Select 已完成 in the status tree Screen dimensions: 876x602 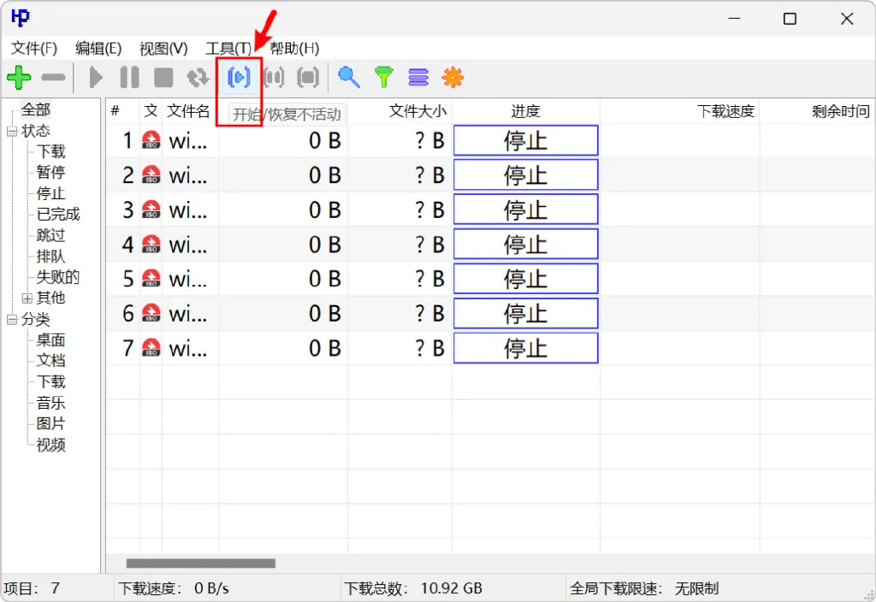58,215
